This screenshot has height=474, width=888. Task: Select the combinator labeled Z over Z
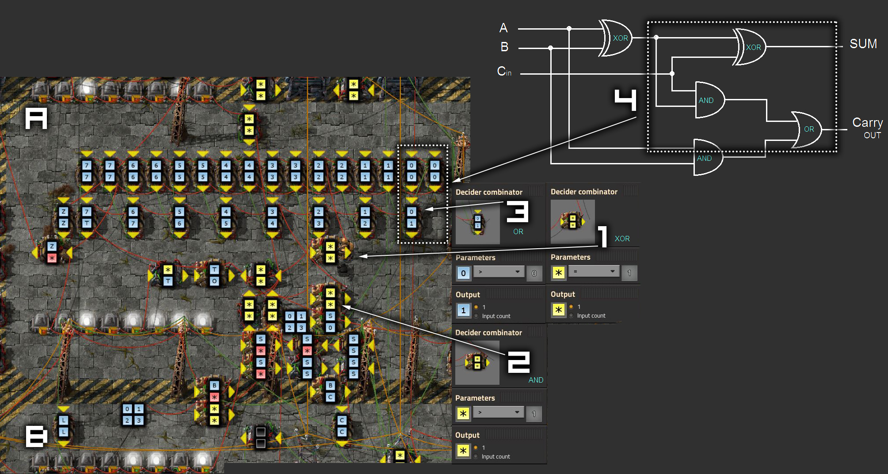pos(64,217)
